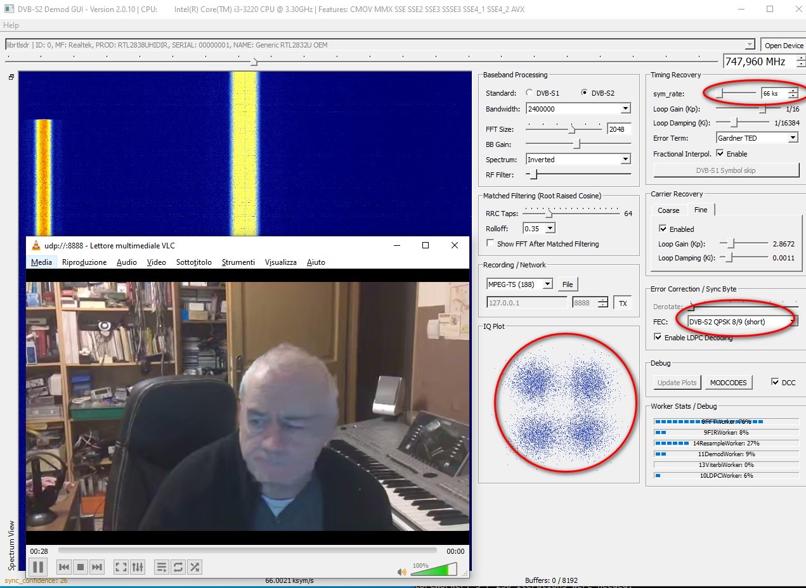Expand the Bandwidth dropdown
Image resolution: width=806 pixels, height=588 pixels.
[x=625, y=109]
